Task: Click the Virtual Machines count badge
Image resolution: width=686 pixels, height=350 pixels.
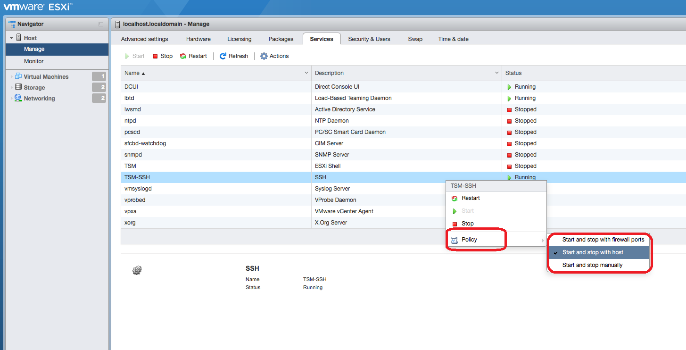Action: click(99, 76)
